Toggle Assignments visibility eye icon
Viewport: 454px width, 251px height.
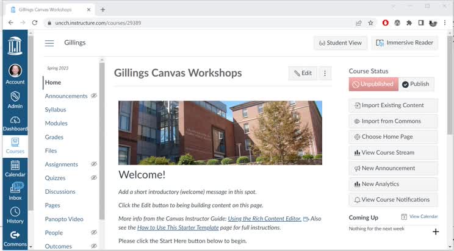tap(94, 164)
